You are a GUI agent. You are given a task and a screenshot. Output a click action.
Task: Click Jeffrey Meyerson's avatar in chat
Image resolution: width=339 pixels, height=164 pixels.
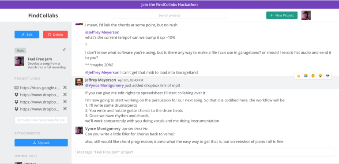(79, 82)
